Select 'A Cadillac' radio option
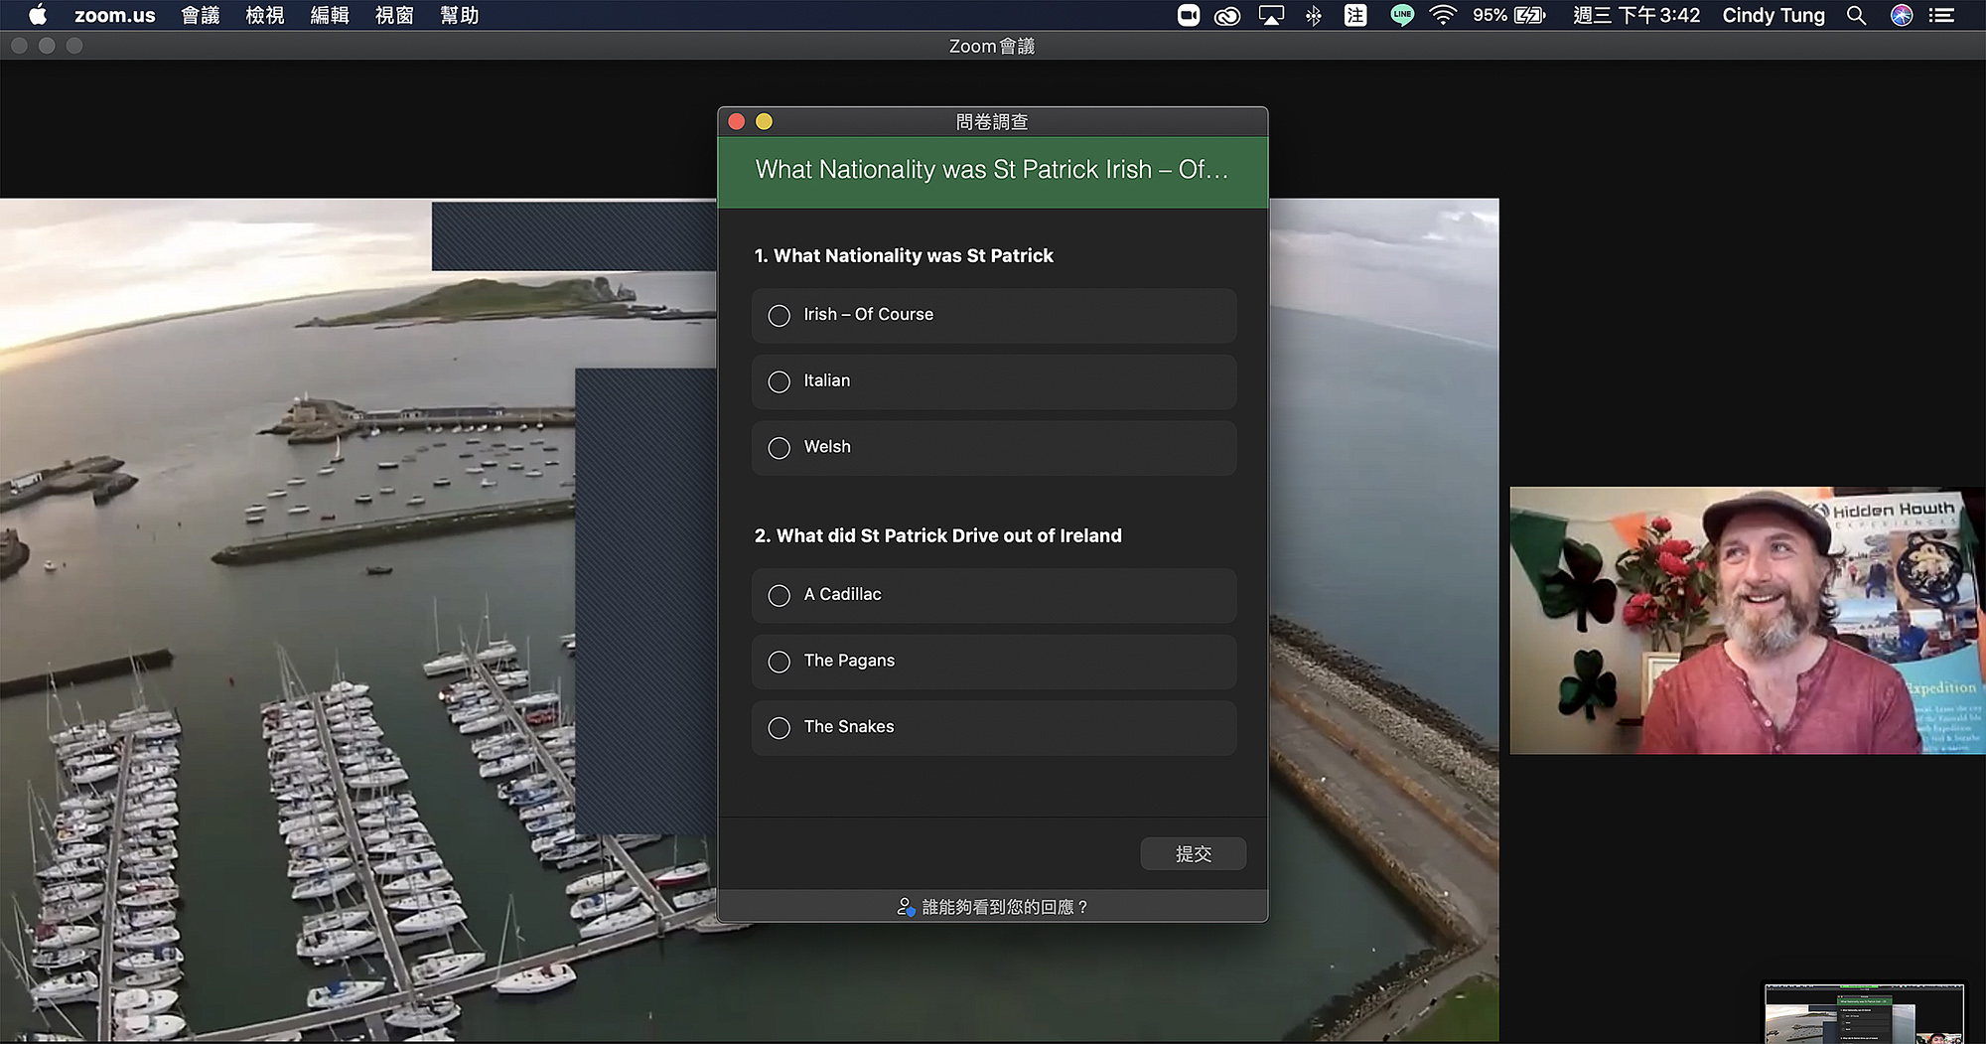The height and width of the screenshot is (1044, 1986). click(994, 595)
